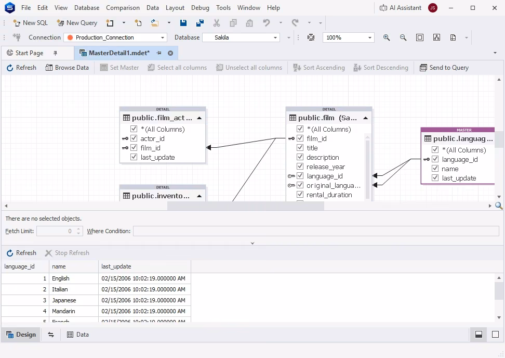Click the swap views arrows icon
The height and width of the screenshot is (358, 505).
[51, 335]
